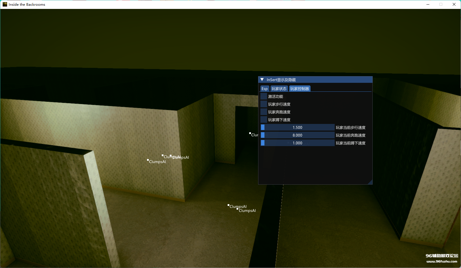Switch to the Esp tab
The image size is (461, 268).
(x=264, y=89)
